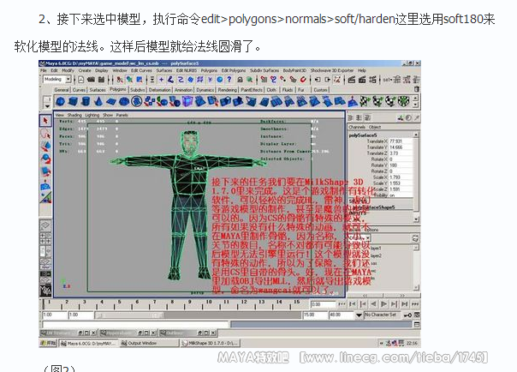Switch to the Custom shelf tab

tap(320, 90)
